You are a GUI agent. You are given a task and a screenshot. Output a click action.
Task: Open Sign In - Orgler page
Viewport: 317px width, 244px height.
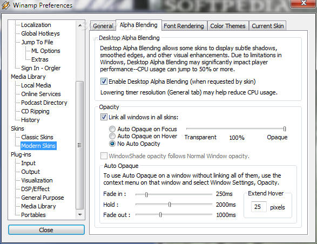tap(41, 68)
